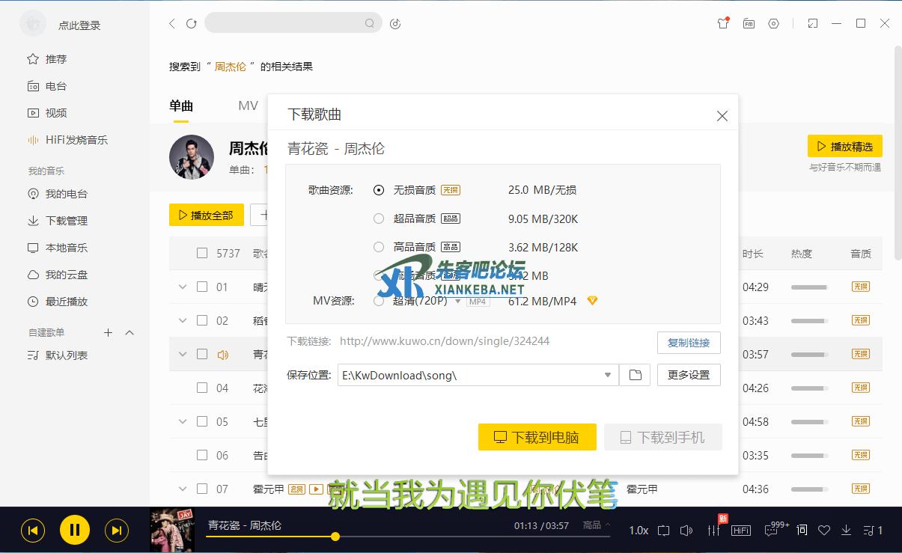Click the 复制链接 button

(688, 342)
